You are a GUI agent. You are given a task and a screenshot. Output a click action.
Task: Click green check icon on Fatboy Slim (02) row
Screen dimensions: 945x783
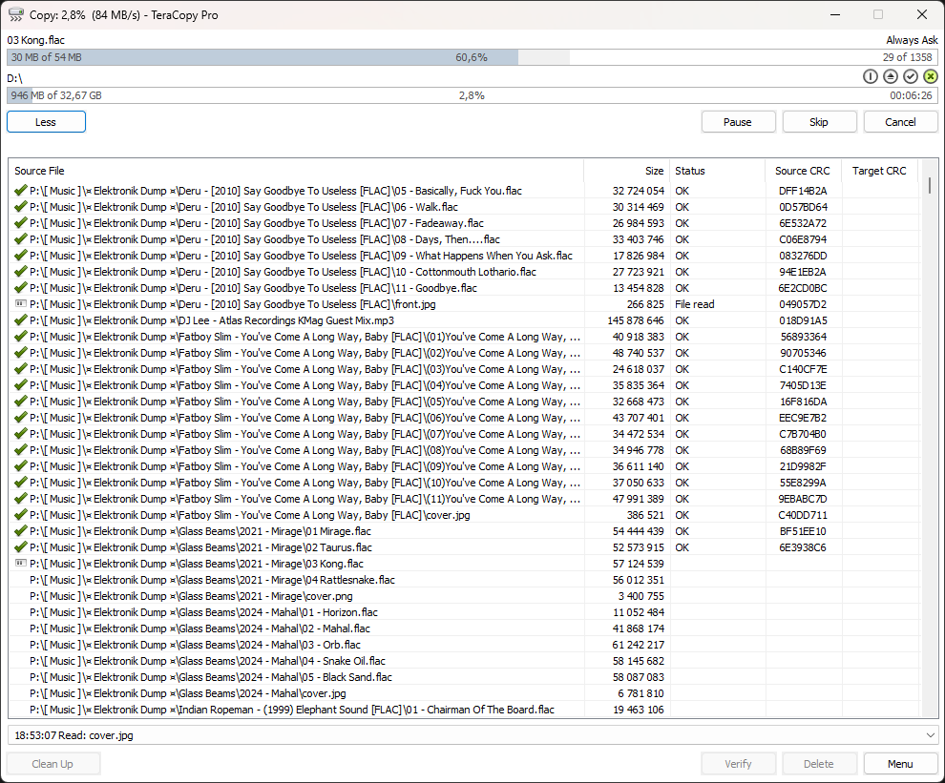click(x=20, y=352)
